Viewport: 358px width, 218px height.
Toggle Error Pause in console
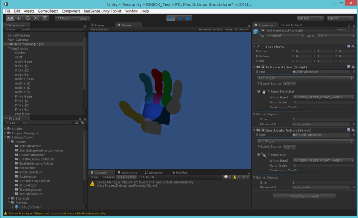[147, 177]
